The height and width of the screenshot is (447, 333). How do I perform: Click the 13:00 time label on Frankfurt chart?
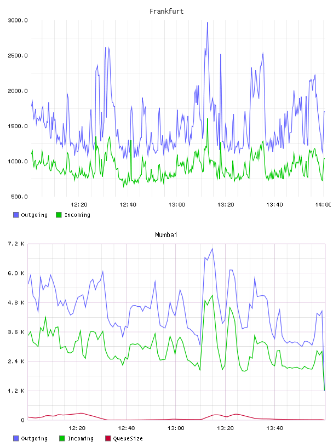[177, 205]
